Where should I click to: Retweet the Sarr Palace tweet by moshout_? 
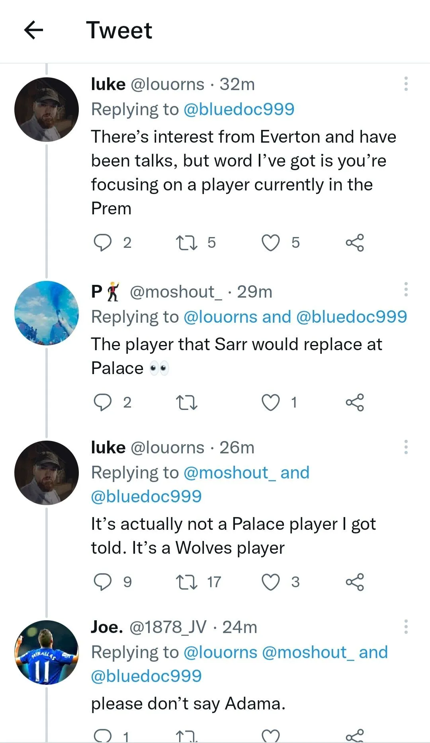coord(186,402)
